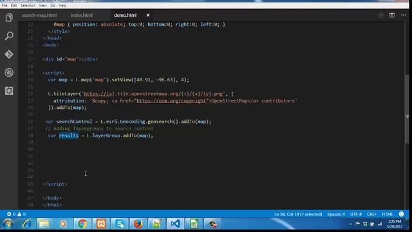The height and width of the screenshot is (232, 412).
Task: Open Skype from taskbar
Action: 120,224
